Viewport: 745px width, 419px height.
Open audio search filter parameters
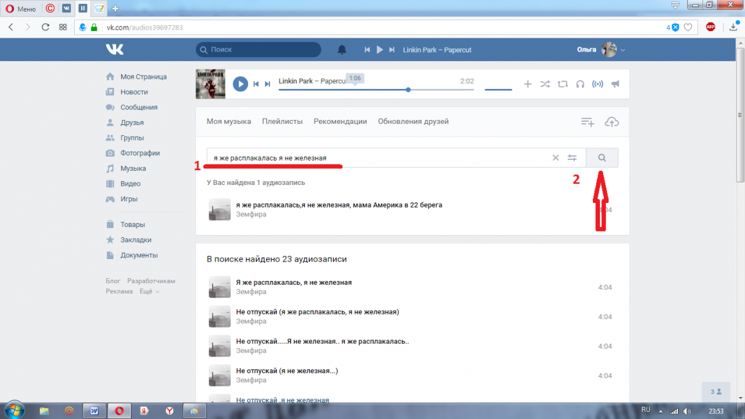572,158
